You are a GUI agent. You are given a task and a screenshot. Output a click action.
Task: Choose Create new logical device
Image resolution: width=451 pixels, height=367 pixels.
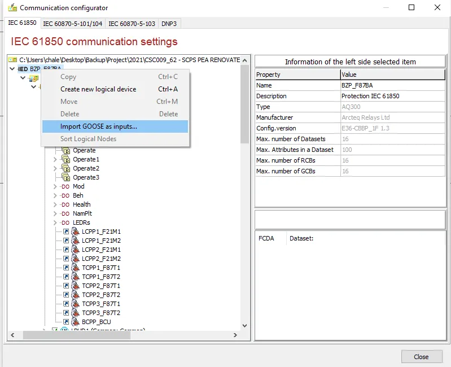click(115, 89)
